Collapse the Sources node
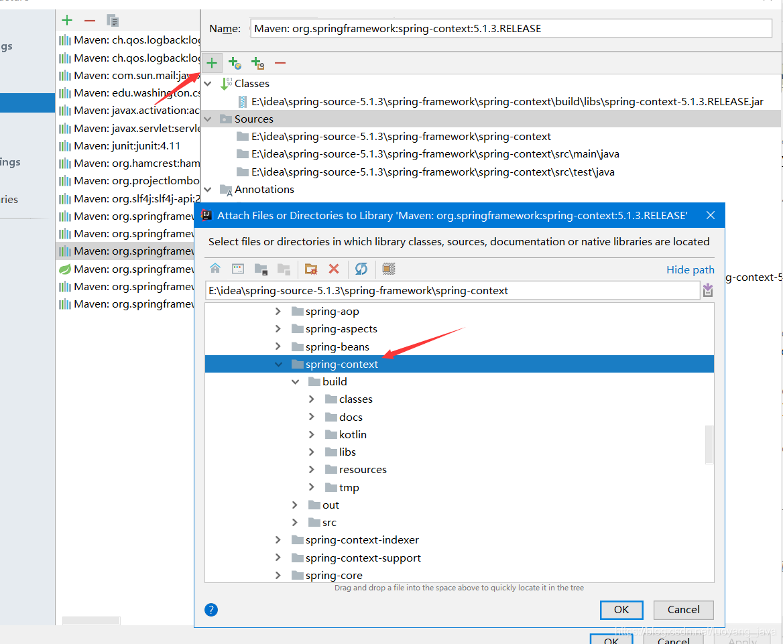The width and height of the screenshot is (783, 644). (x=208, y=119)
